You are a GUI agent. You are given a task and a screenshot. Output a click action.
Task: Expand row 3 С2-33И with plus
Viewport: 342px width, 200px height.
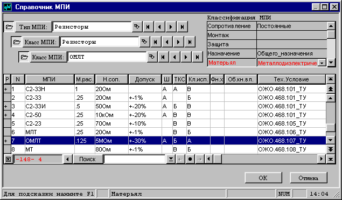point(6,106)
